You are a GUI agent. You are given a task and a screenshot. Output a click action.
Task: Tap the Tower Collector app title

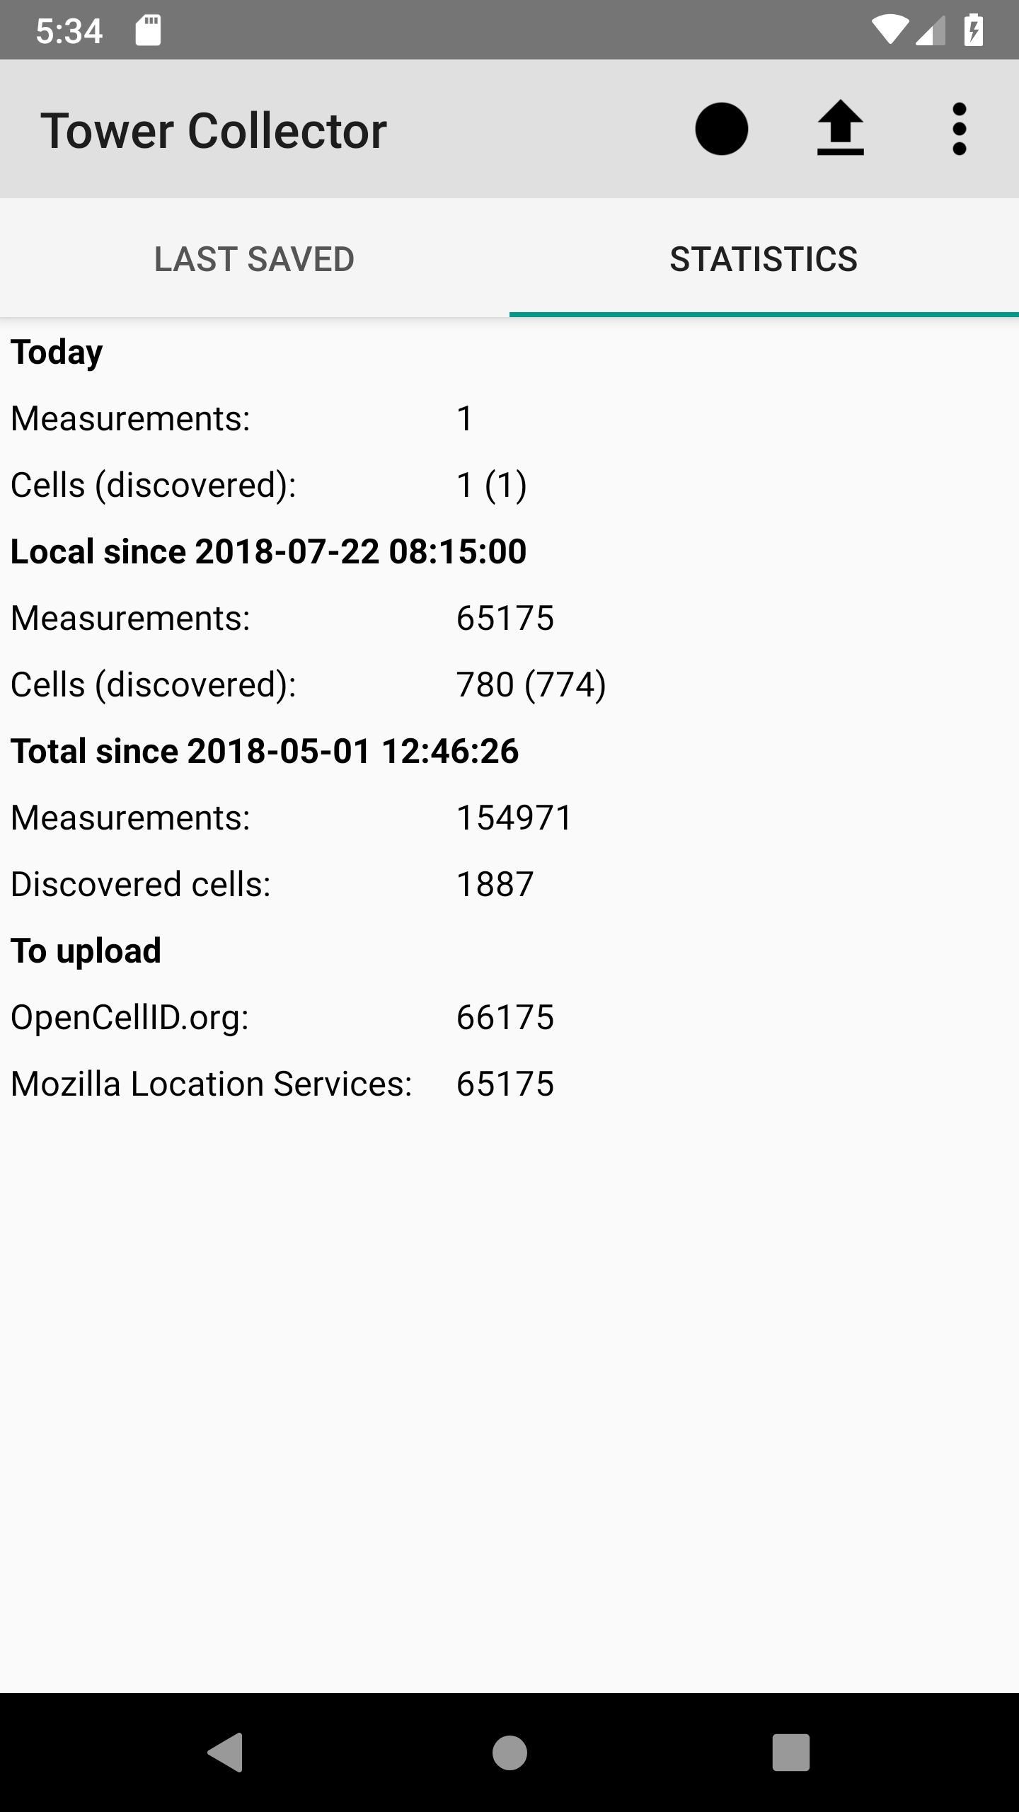[214, 131]
